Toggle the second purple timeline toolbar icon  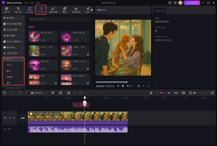(x=169, y=93)
